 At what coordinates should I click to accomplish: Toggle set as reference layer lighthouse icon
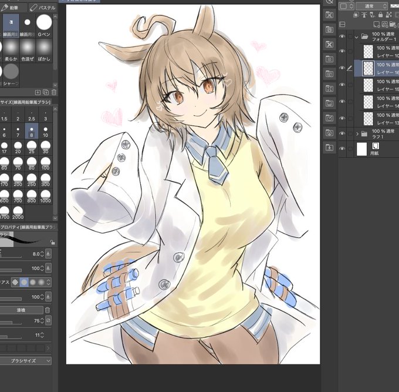364,15
